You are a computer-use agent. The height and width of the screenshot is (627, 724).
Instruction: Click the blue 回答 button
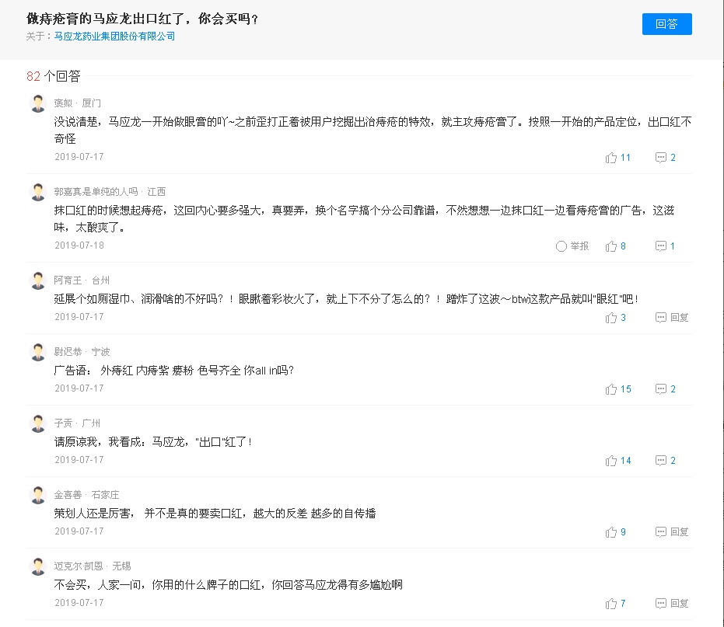(x=666, y=24)
